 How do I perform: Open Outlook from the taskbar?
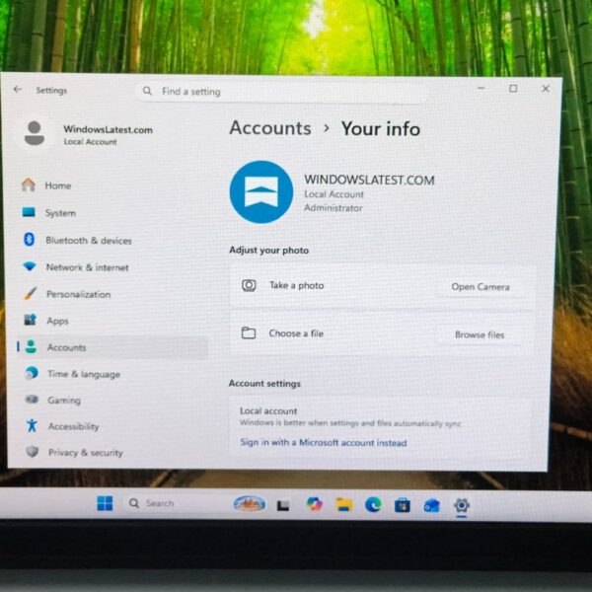click(x=432, y=505)
